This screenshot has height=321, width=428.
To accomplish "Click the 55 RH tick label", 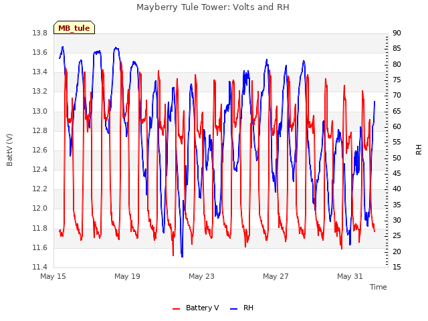I will coord(397,142).
